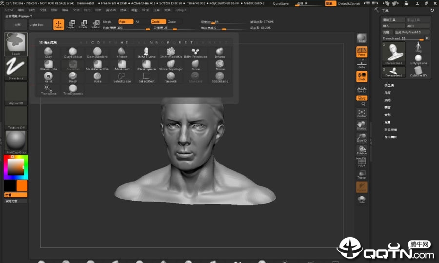Choose the IMM ModelKit brush
Image resolution: width=439 pixels, height=263 pixels.
point(171,53)
